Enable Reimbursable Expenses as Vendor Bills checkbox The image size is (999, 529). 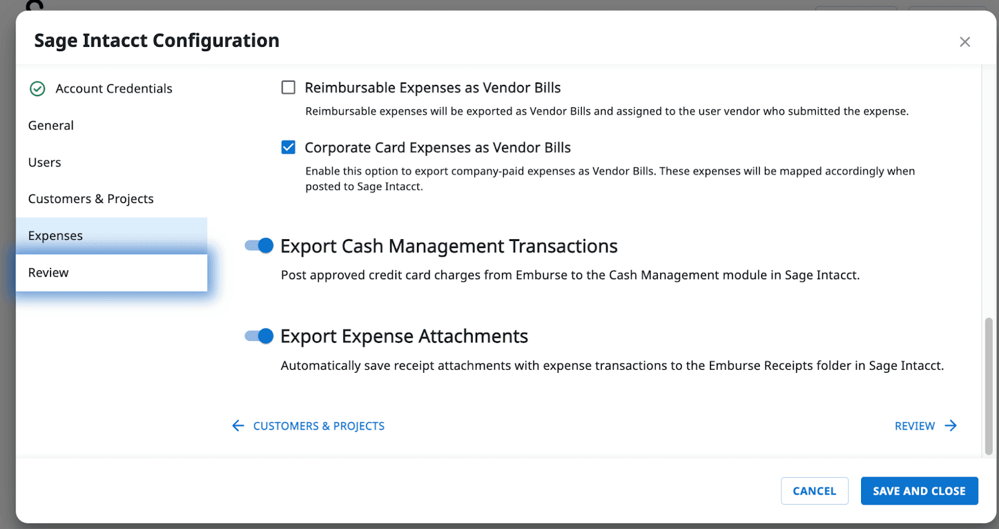(288, 87)
